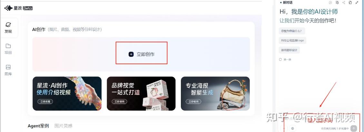Click the globe icon below prompt input
Image resolution: width=364 pixels, height=132 pixels.
point(292,128)
